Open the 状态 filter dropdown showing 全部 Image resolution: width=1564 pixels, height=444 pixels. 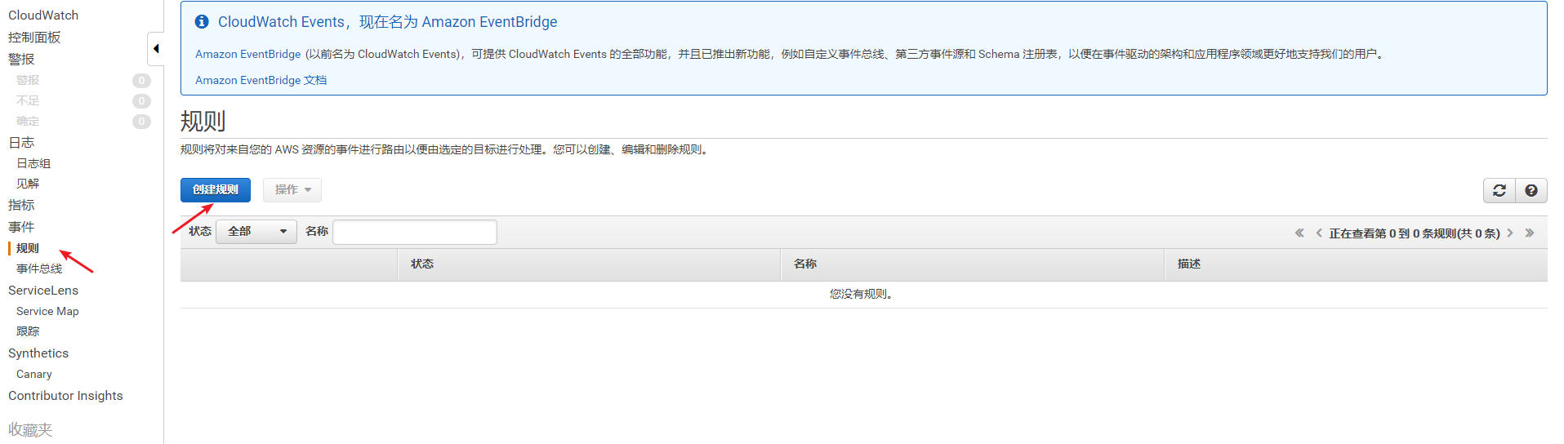256,232
